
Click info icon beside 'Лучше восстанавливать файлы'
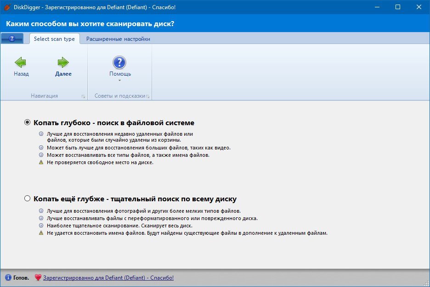tap(41, 218)
